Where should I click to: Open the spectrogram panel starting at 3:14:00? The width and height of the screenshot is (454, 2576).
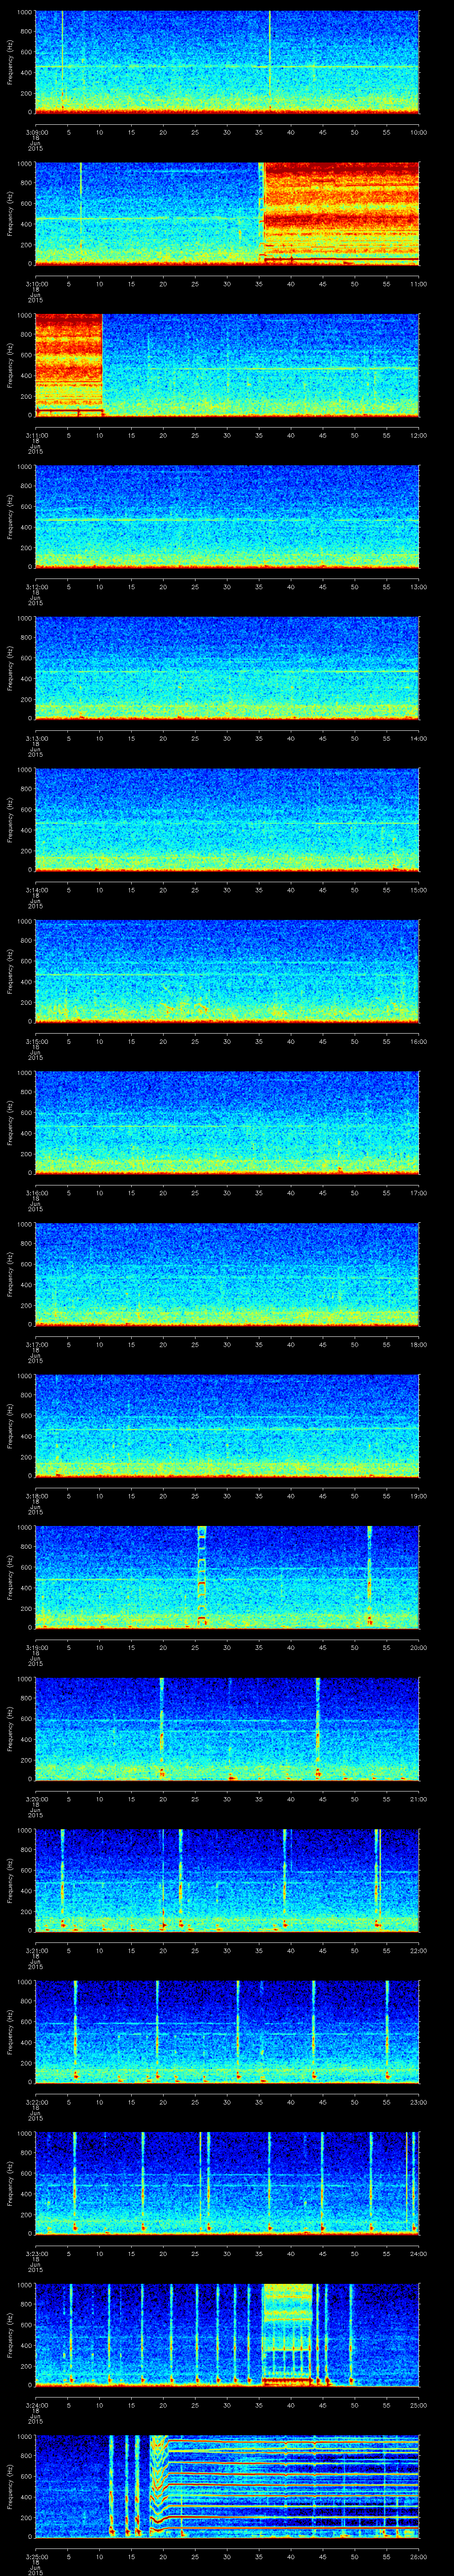pyautogui.click(x=227, y=820)
